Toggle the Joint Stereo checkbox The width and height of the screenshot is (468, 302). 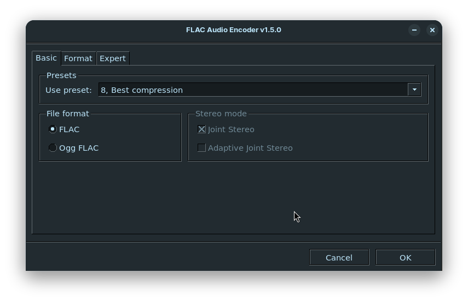(201, 129)
